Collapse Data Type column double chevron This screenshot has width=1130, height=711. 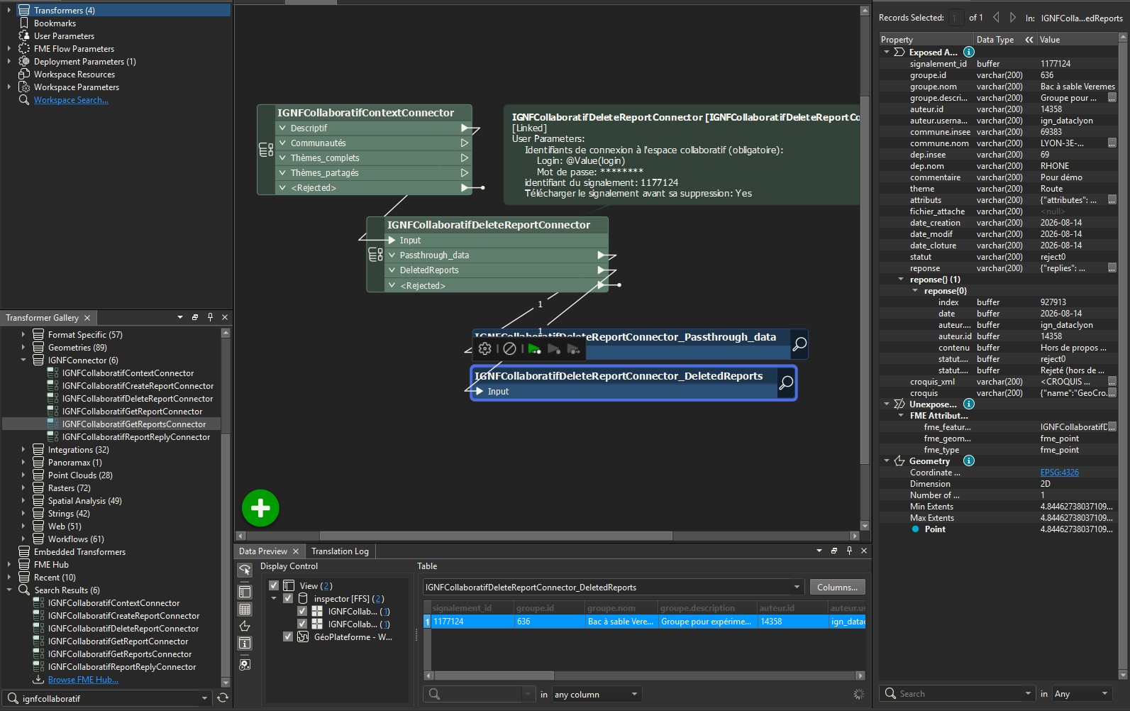pyautogui.click(x=1029, y=40)
